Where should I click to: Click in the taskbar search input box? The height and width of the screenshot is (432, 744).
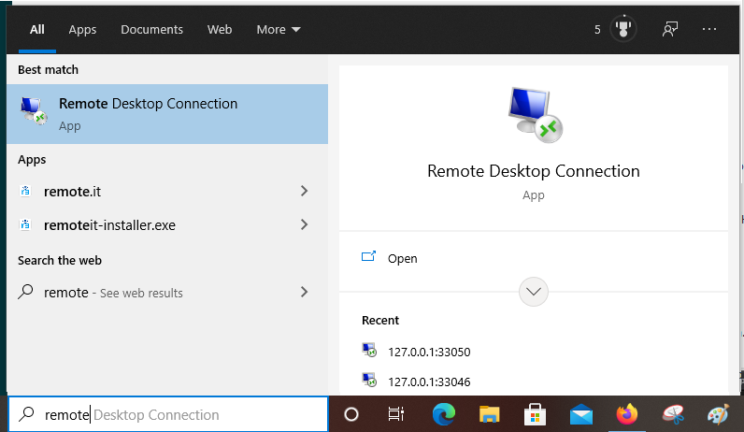pyautogui.click(x=168, y=414)
